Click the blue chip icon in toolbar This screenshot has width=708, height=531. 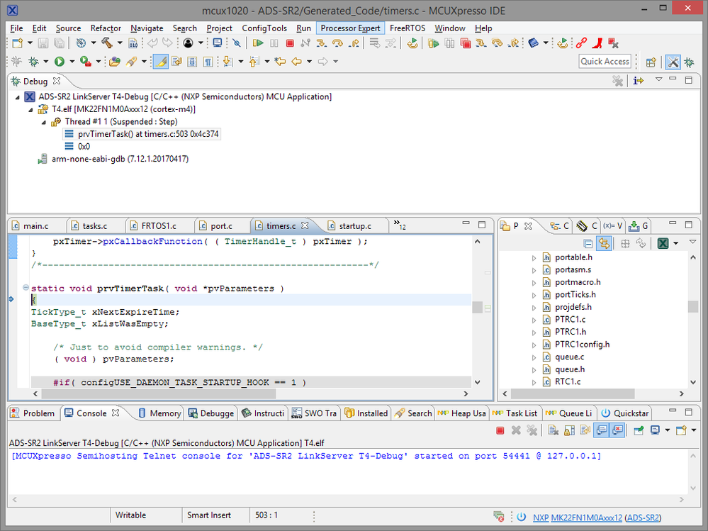click(533, 43)
